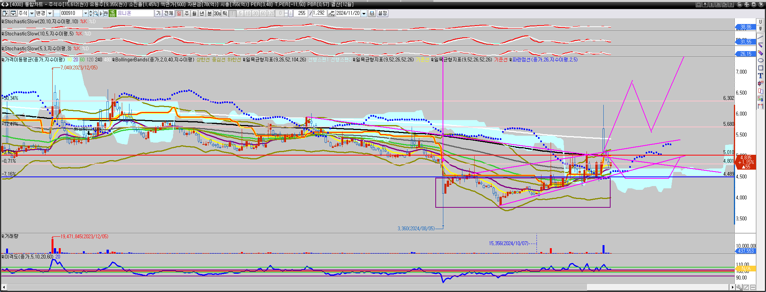Select the horizontal range measure tool
Screen dimensions: 766x292
coord(760,106)
